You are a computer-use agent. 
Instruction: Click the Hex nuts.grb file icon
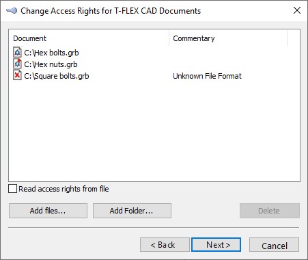coord(17,64)
